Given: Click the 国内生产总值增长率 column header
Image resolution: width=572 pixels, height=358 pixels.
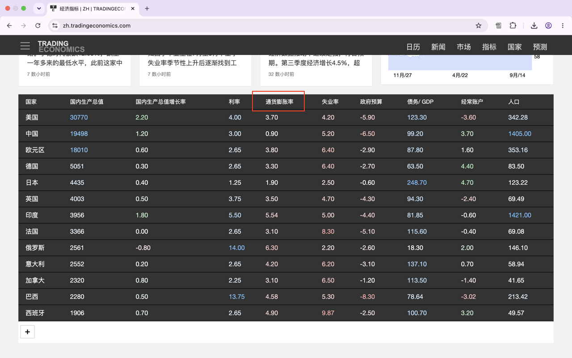Looking at the screenshot, I should 160,102.
